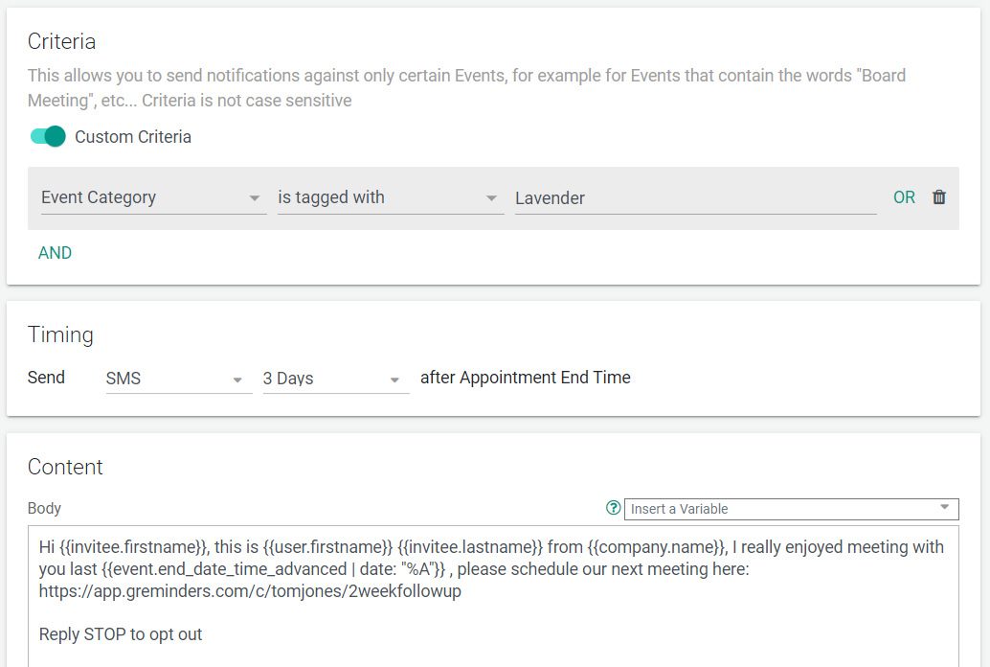
Task: Click the 'after Appointment End Time' text
Action: (x=526, y=378)
